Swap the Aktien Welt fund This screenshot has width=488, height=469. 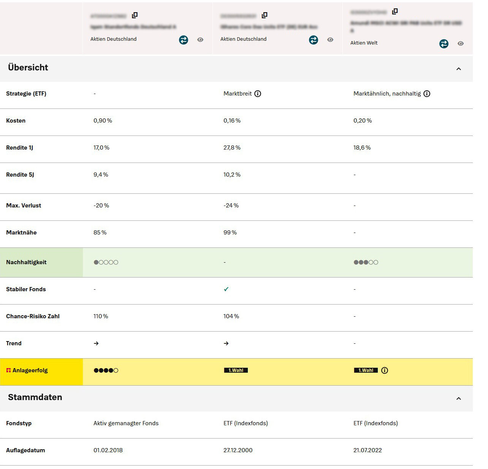click(444, 44)
